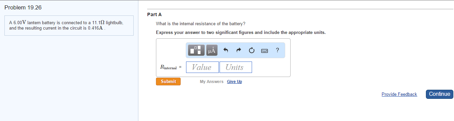Submit the answer with orange button
Image resolution: width=454 pixels, height=121 pixels.
(168, 81)
